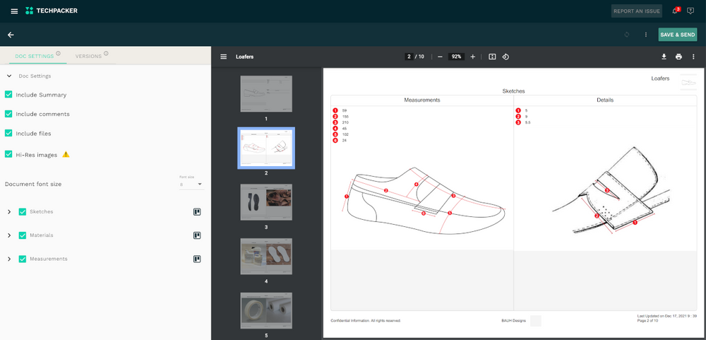The width and height of the screenshot is (706, 340).
Task: Print the document
Action: [678, 57]
